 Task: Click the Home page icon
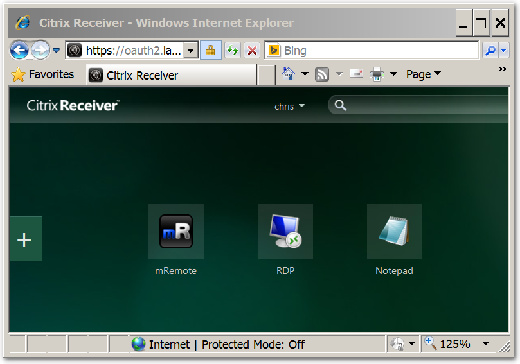pos(289,74)
